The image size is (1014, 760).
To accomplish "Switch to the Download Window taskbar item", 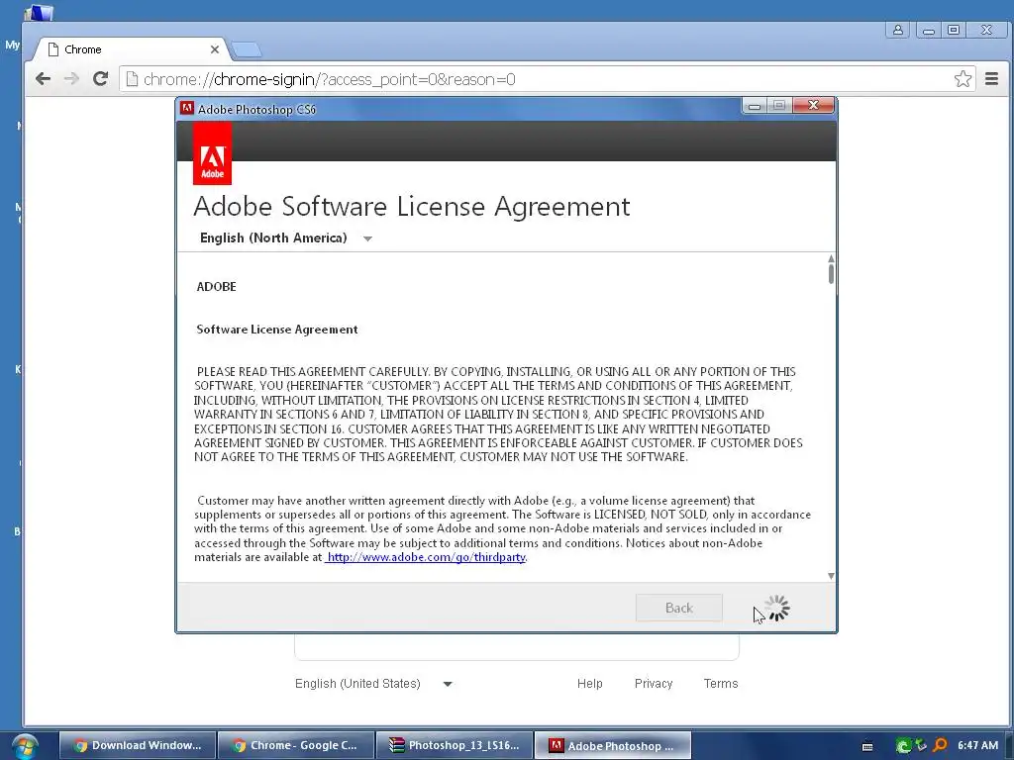I will point(137,745).
